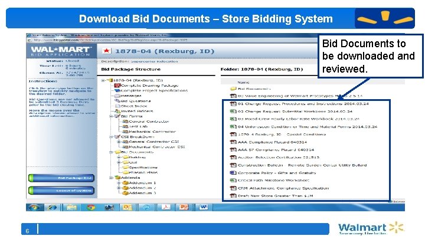
Task: Click the red star icon beside 1878-04 title
Action: point(106,51)
